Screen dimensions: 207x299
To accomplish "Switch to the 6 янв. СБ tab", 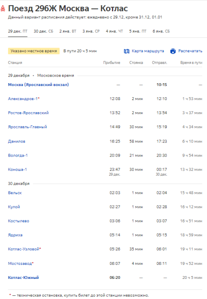I will (161, 31).
